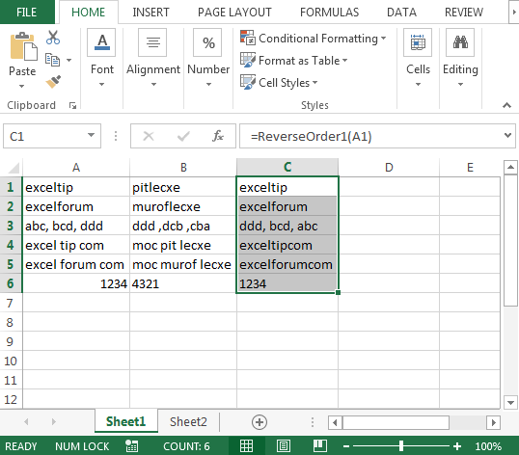519x455 pixels.
Task: Click the Enter checkmark in formula bar
Action: [183, 136]
